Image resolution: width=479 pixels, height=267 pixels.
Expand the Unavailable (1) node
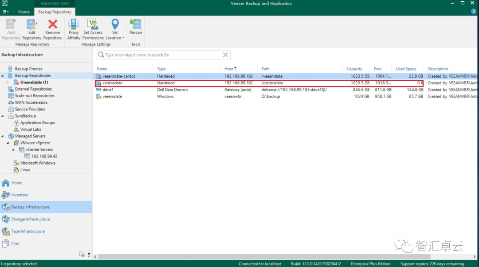8,82
